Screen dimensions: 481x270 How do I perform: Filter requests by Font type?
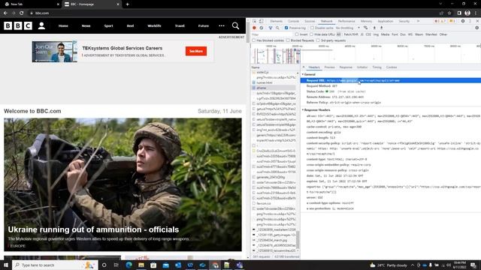pyautogui.click(x=395, y=34)
